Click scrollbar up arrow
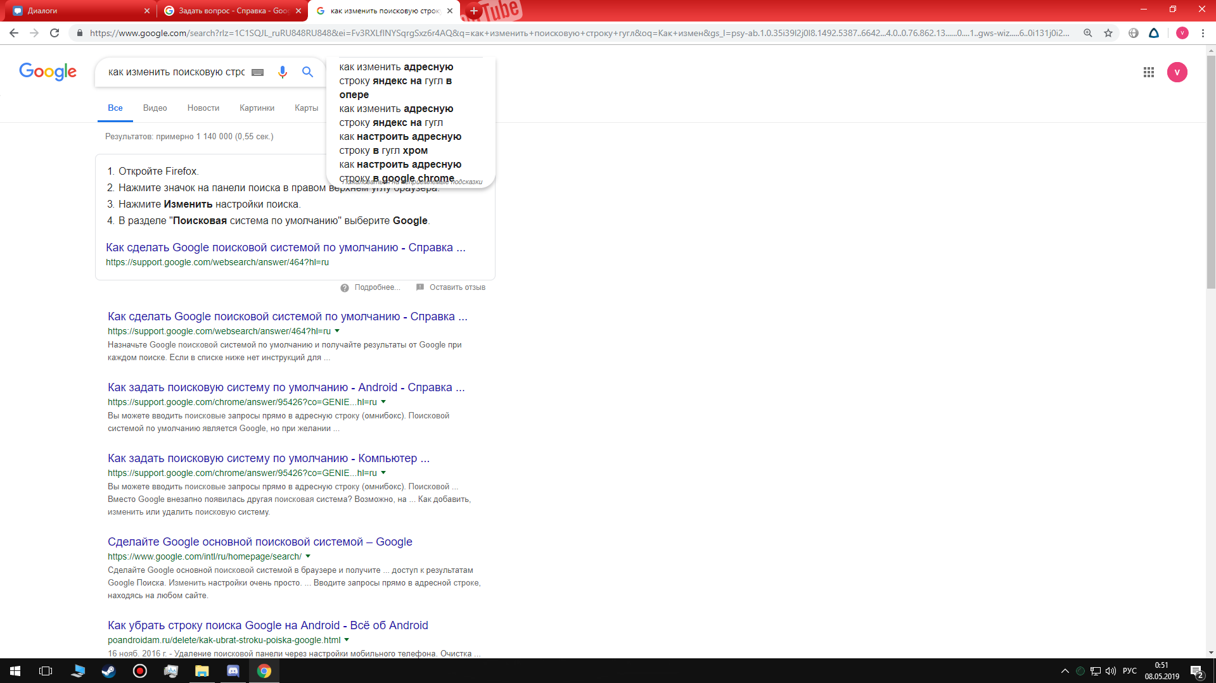The width and height of the screenshot is (1216, 683). tap(1211, 49)
